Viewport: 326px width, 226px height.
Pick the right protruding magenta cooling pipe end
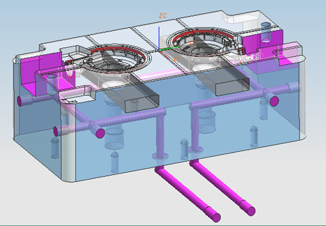251,211
